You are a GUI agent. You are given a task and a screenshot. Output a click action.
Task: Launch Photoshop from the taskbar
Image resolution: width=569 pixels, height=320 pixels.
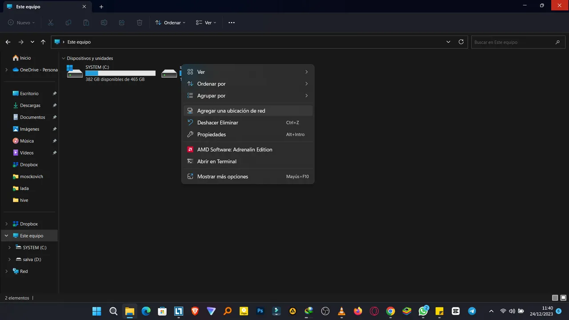260,311
